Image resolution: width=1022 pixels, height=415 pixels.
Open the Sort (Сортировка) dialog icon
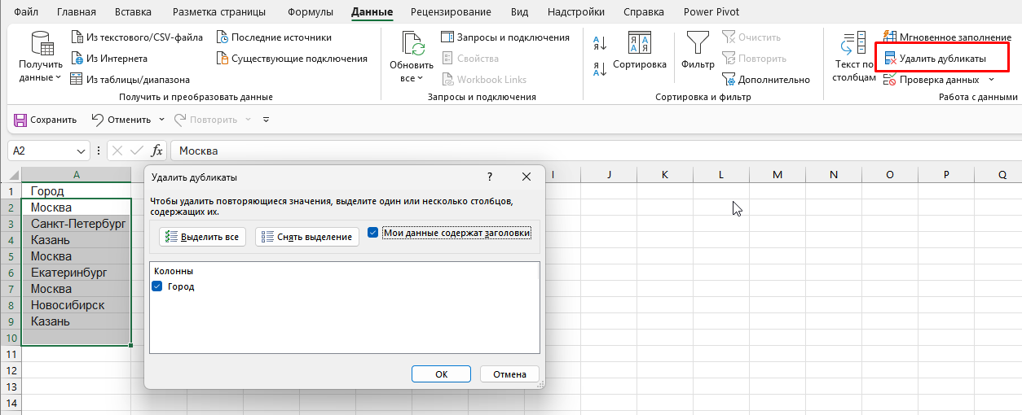click(639, 44)
